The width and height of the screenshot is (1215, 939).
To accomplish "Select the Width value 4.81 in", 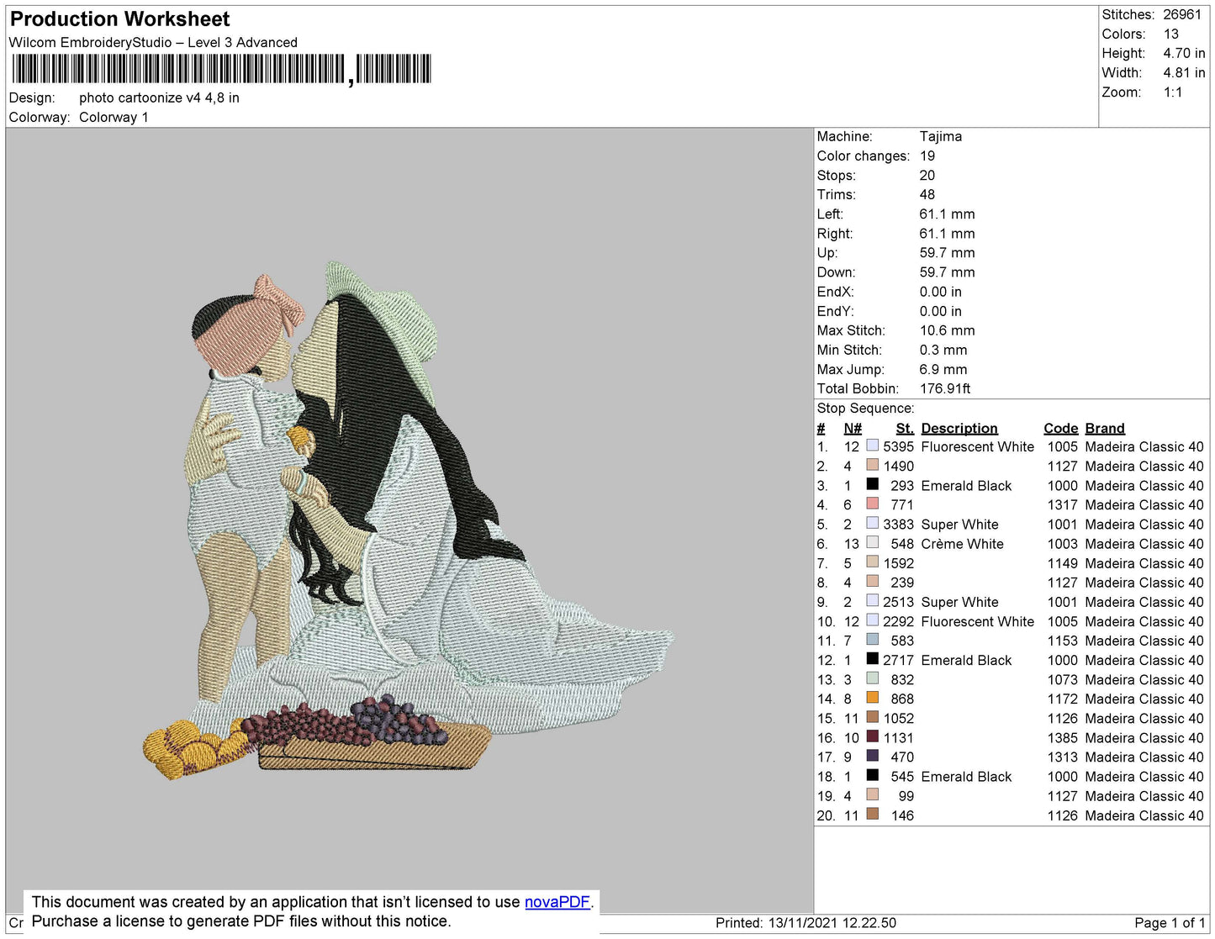I will [x=1184, y=72].
